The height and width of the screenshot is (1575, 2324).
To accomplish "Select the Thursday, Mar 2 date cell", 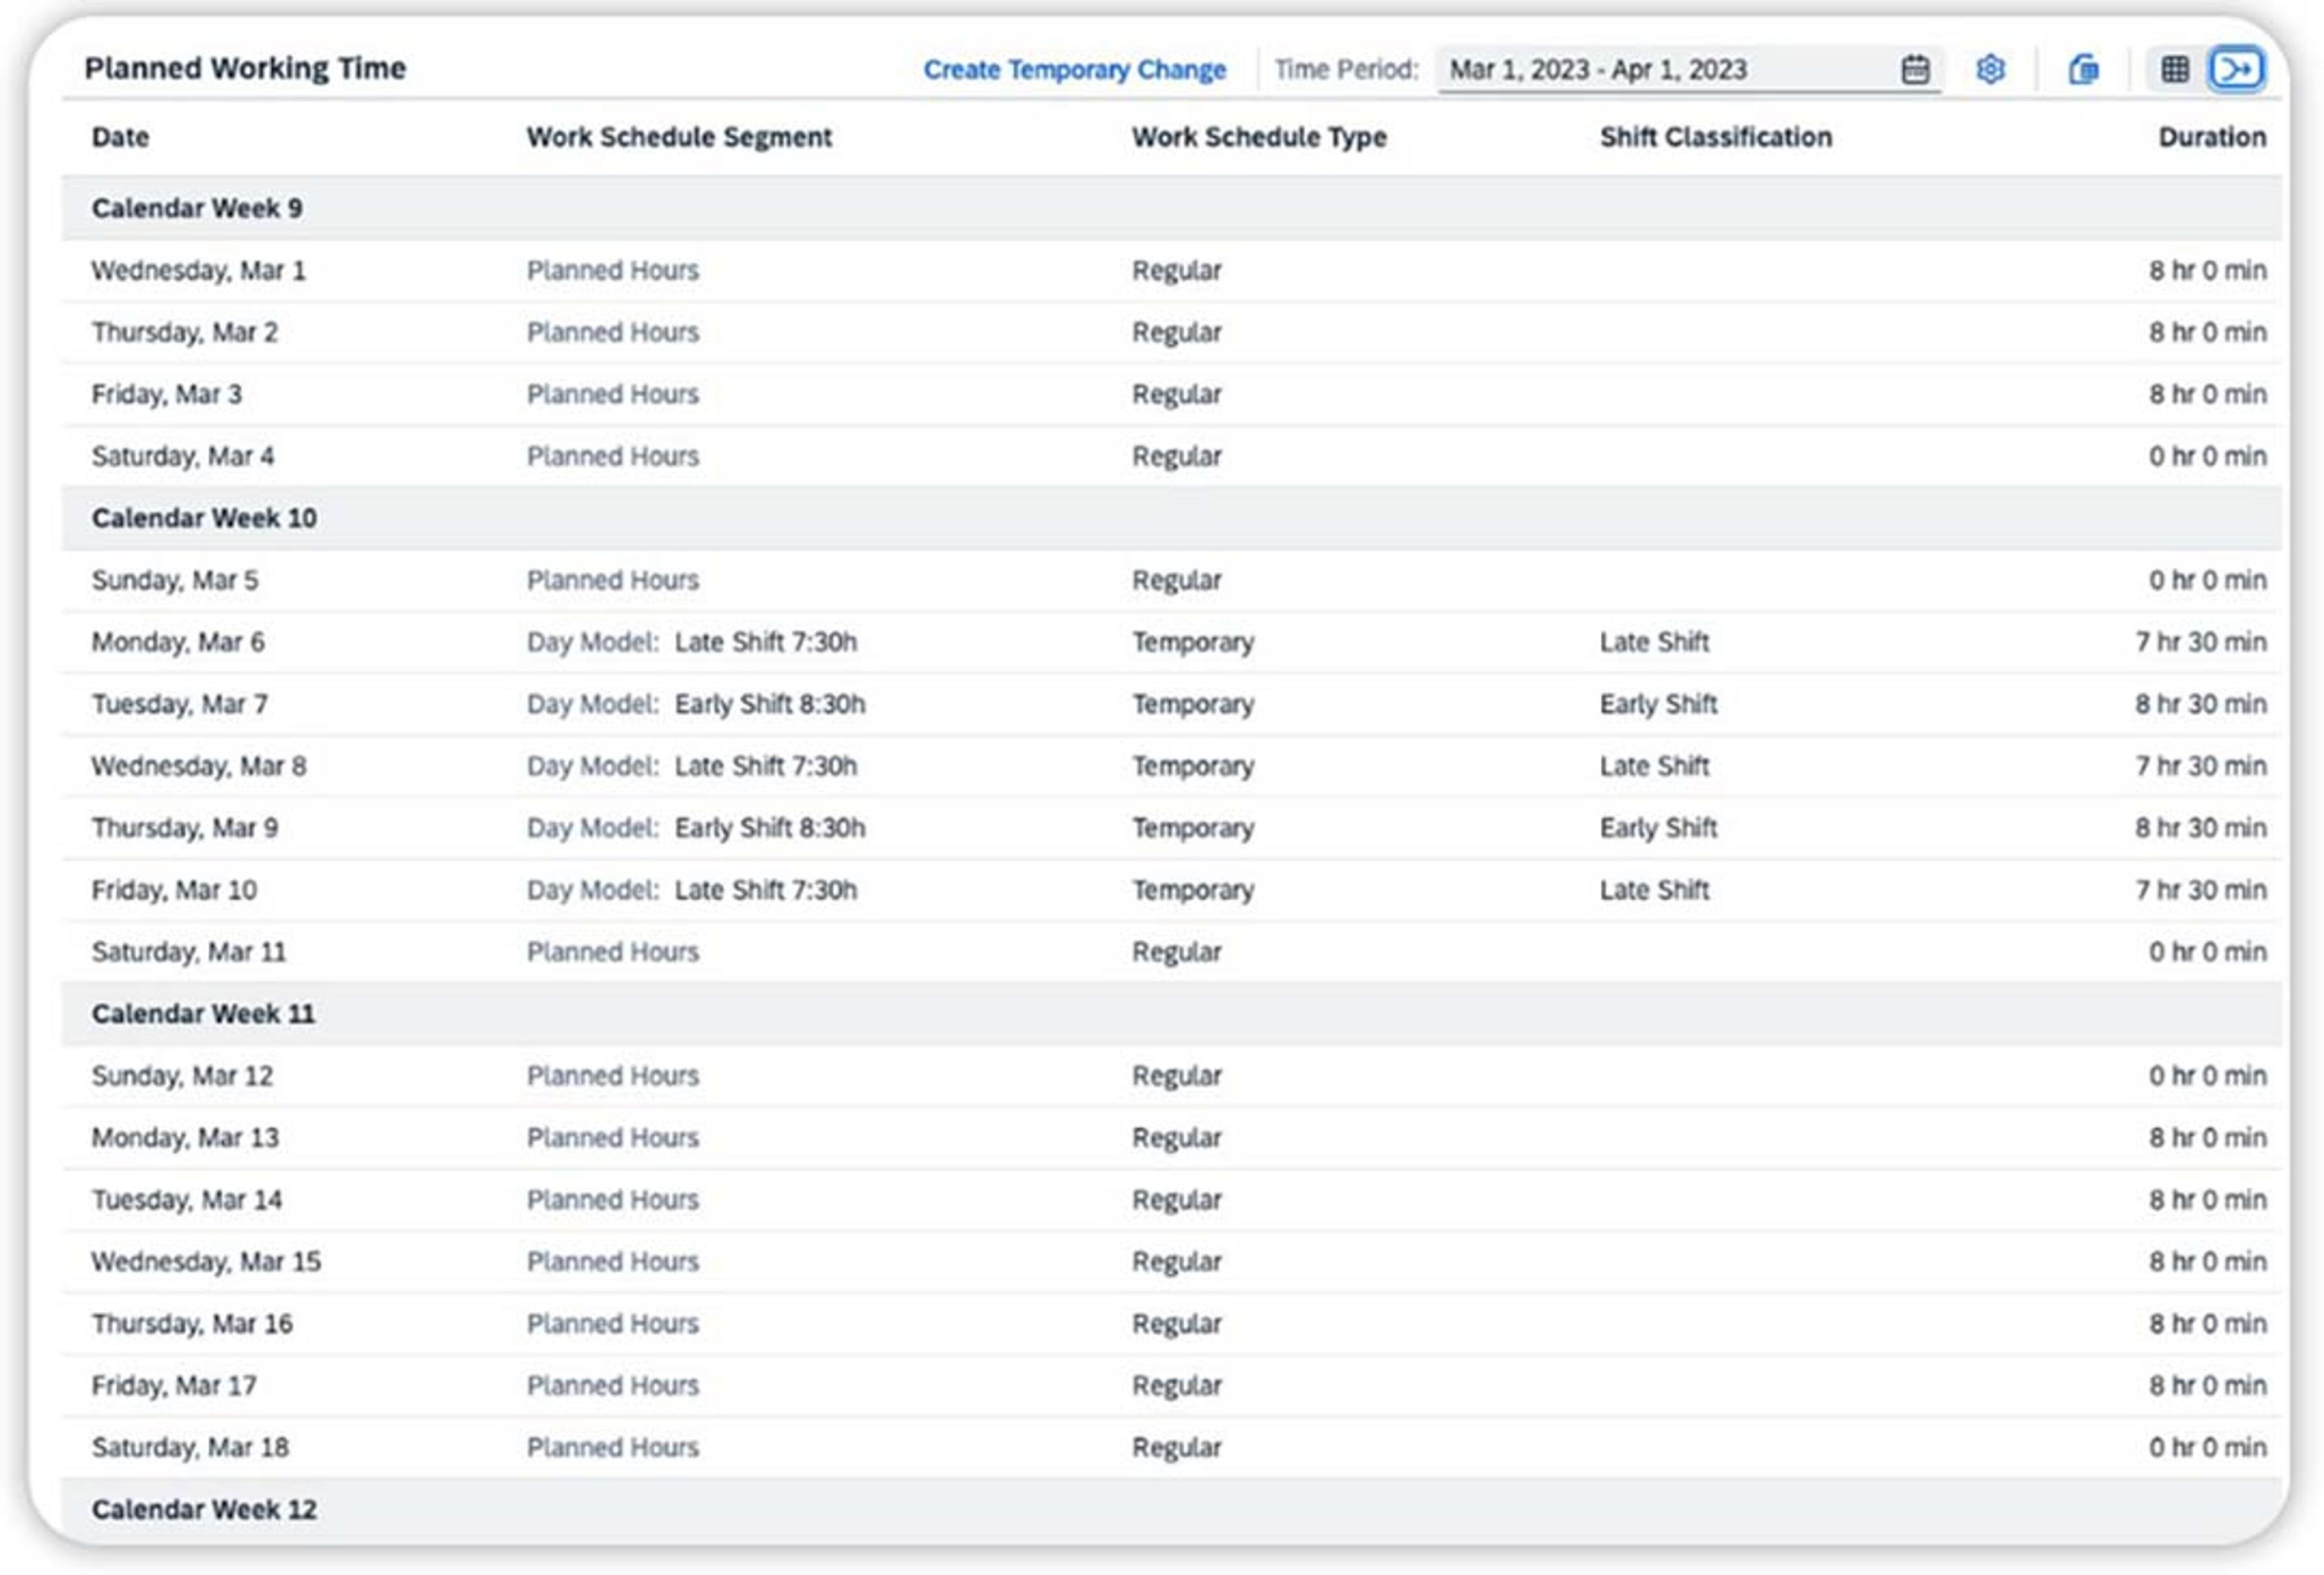I will 185,332.
